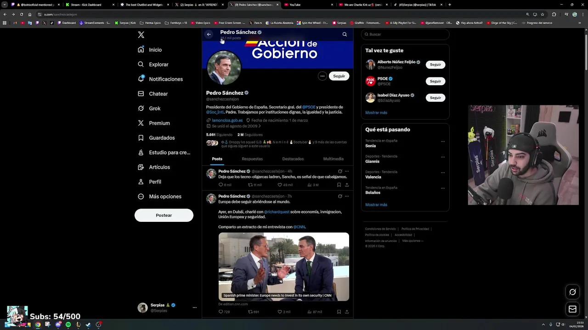Open the @PSOE mention link in bio
Viewport: 588px width, 330px height.
pos(309,107)
